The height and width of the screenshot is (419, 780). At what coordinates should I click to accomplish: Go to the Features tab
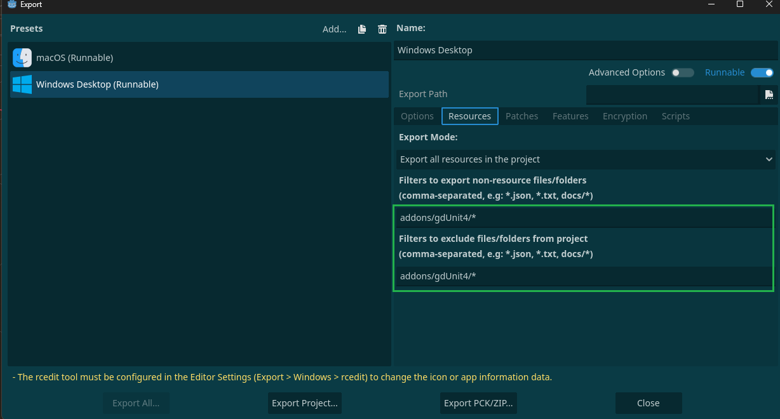click(570, 116)
